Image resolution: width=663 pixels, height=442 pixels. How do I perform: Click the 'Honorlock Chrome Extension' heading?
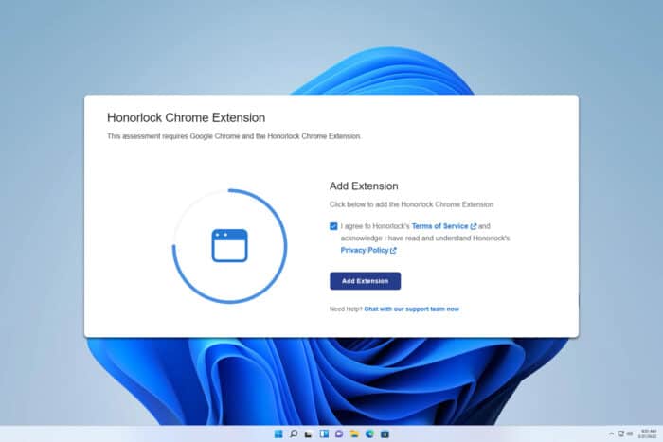(186, 118)
